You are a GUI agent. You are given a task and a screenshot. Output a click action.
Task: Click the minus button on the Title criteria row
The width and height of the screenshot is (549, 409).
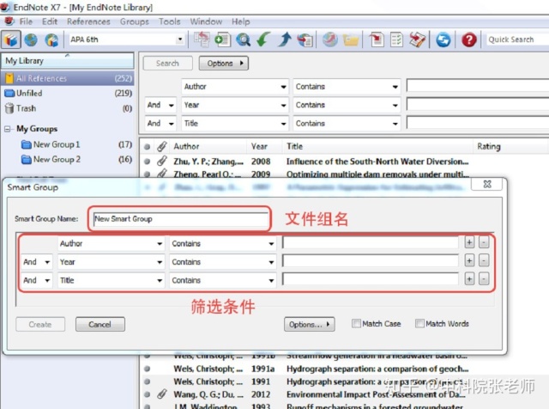[484, 279]
